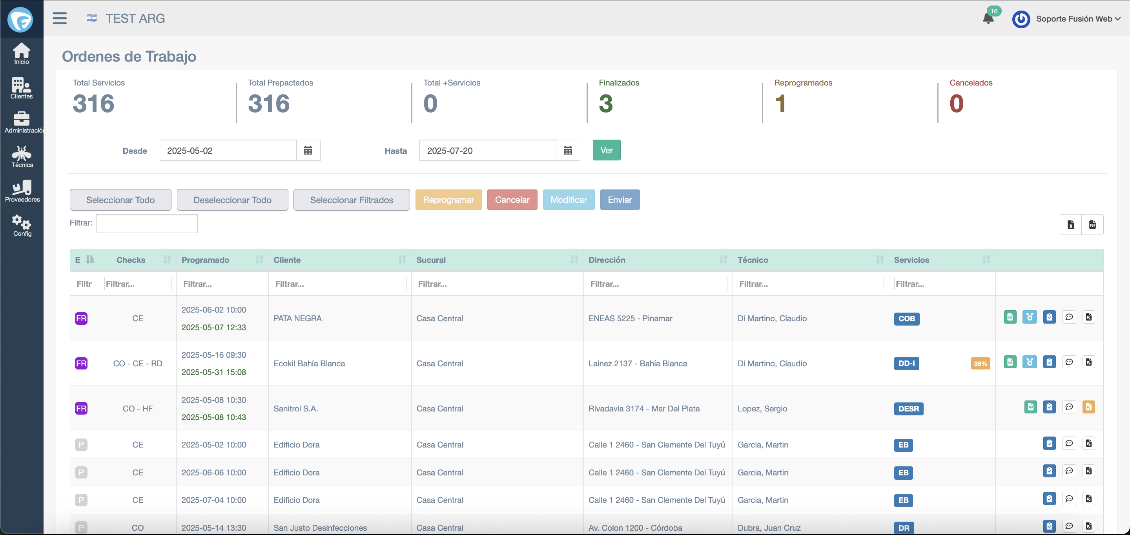Click the user power avatar icon
Viewport: 1130px width, 535px height.
[x=1021, y=19]
